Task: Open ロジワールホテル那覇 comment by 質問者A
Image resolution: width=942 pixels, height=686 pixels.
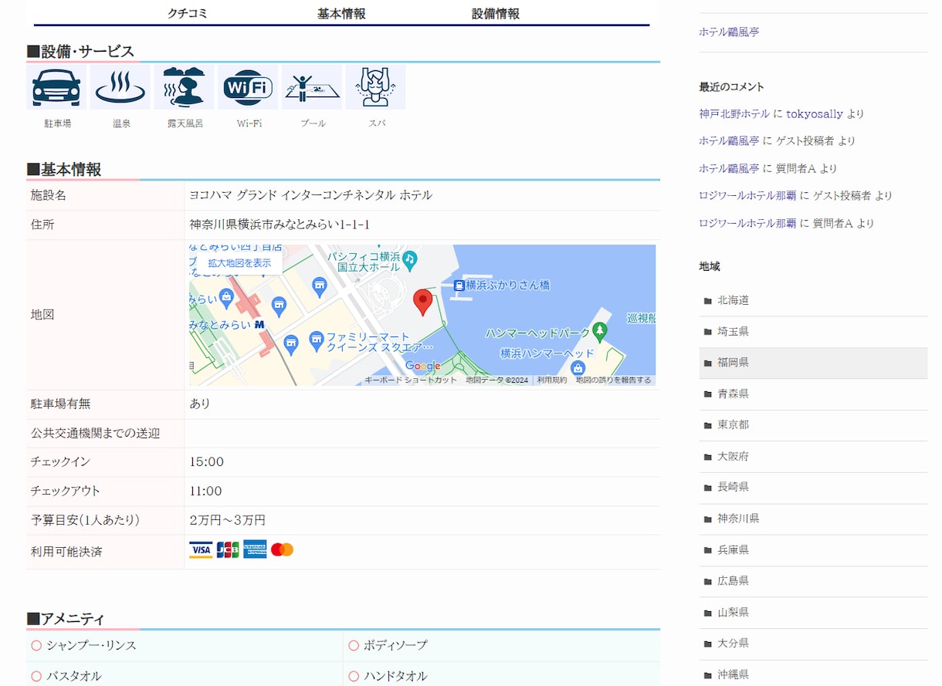Action: 747,223
